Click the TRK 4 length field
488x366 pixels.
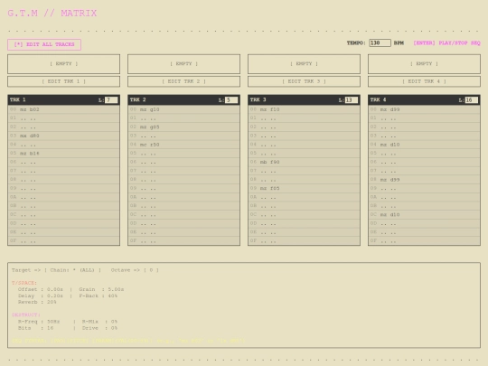click(x=472, y=100)
